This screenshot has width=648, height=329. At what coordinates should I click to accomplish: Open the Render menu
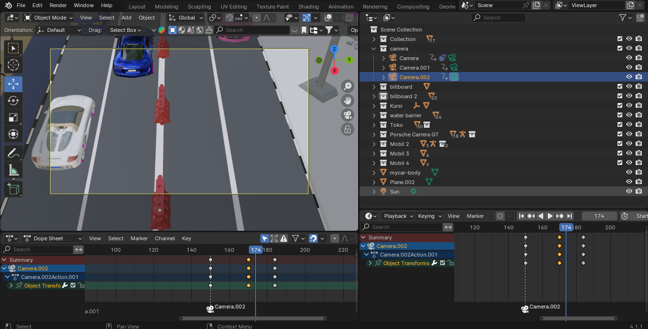[58, 5]
